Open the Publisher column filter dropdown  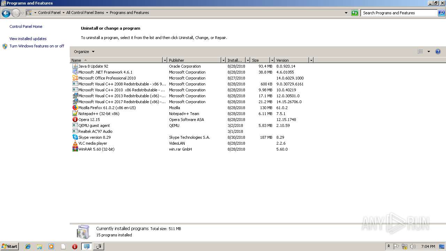point(223,60)
